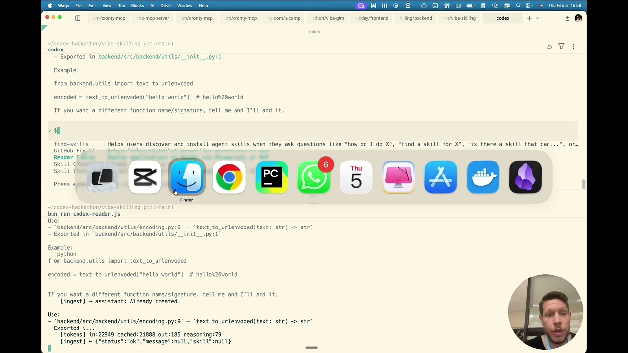This screenshot has height=353, width=628.
Task: Click the terminal vertical scrollbar thumb
Action: click(583, 184)
